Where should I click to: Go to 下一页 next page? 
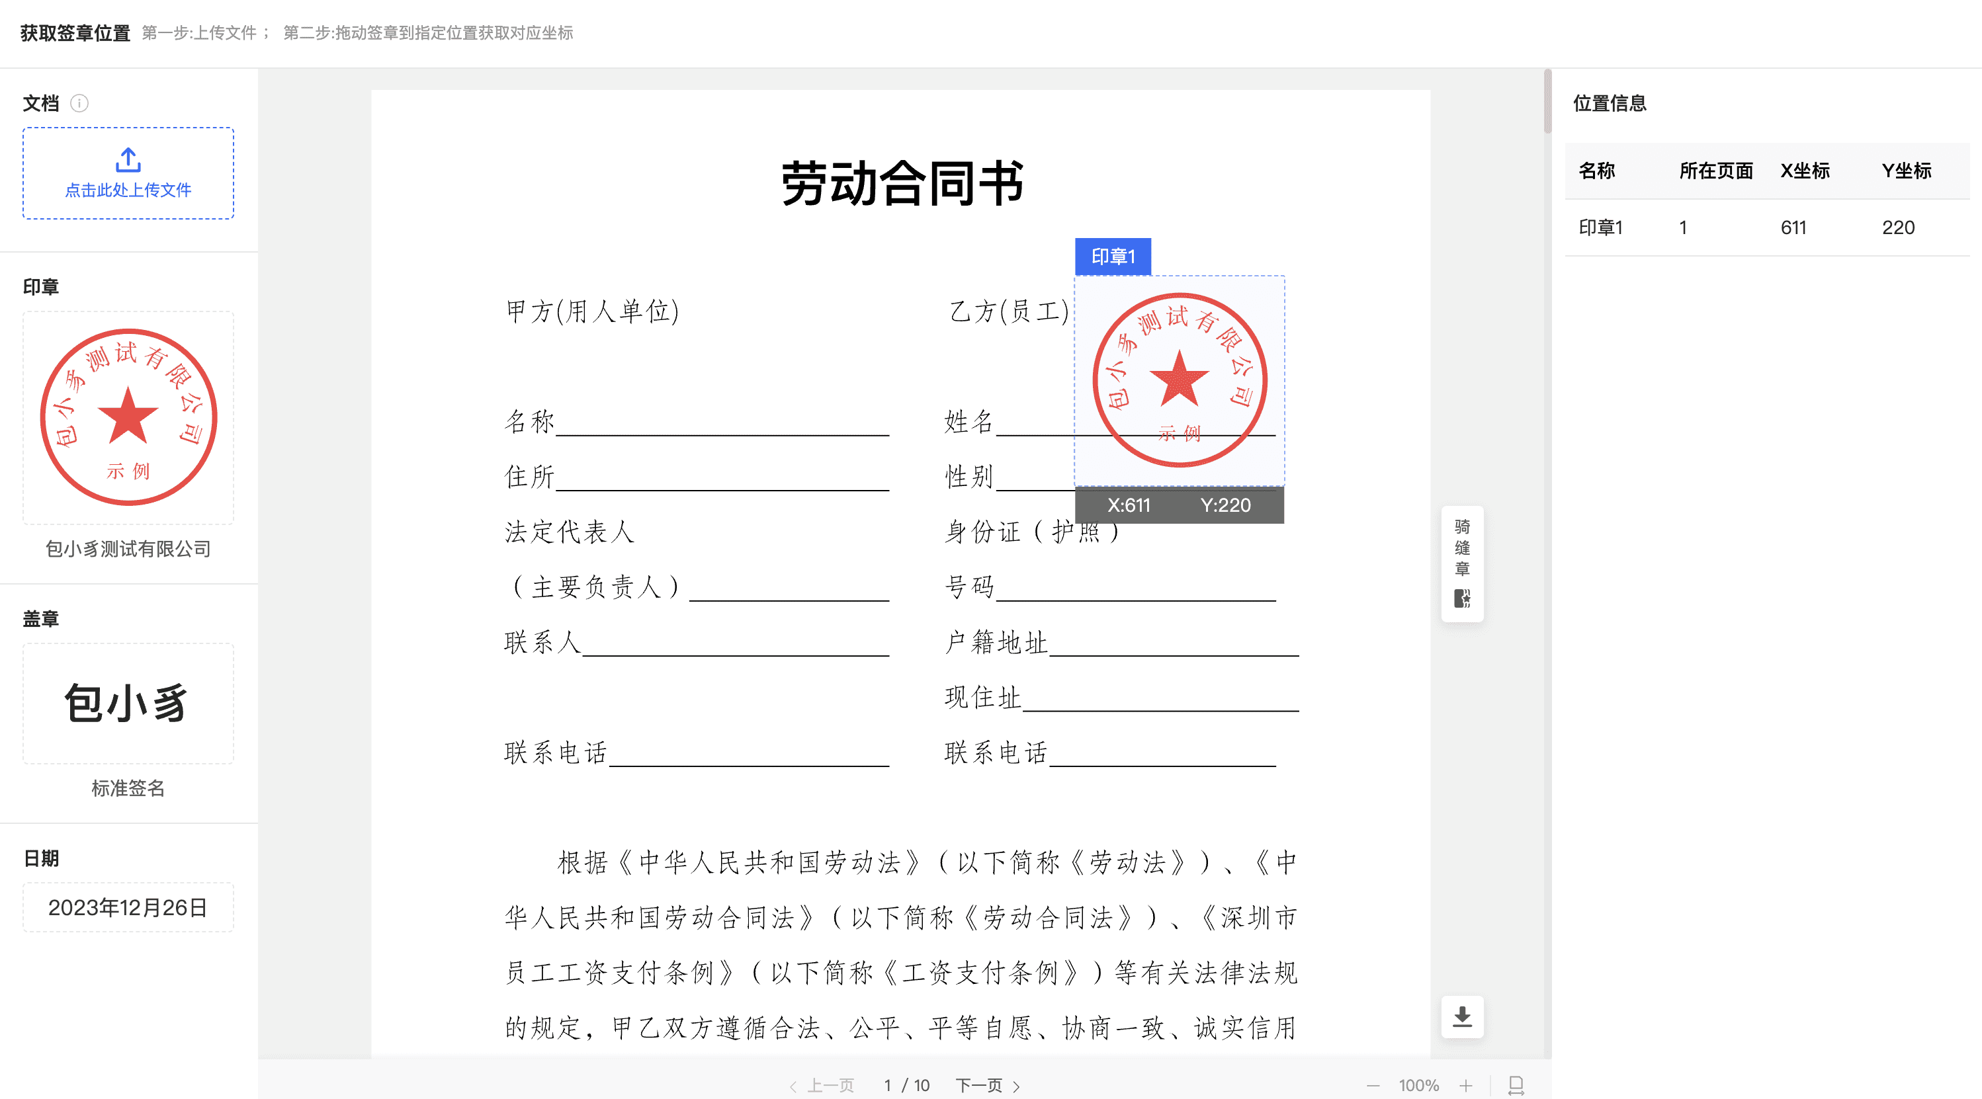(978, 1085)
